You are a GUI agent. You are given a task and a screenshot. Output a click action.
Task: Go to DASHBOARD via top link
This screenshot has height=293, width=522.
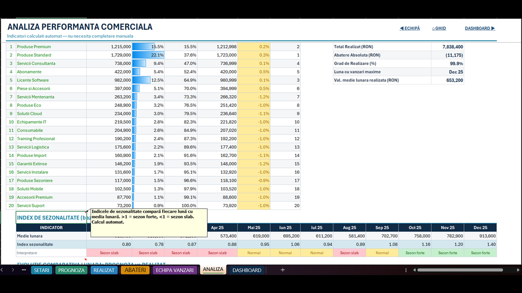480,28
